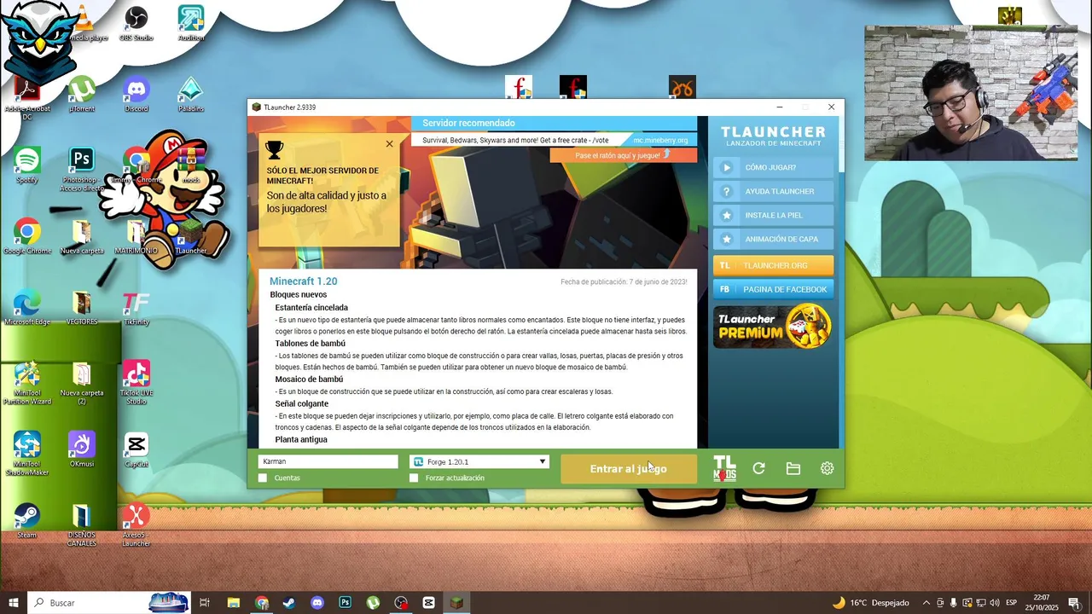Switch to Discord on taskbar

tap(317, 602)
